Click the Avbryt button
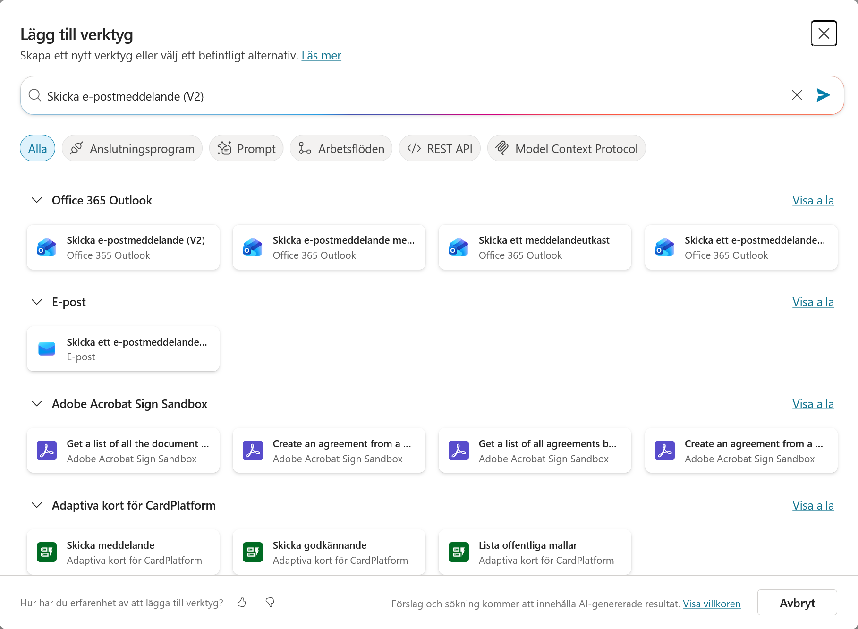858x629 pixels. [x=797, y=603]
